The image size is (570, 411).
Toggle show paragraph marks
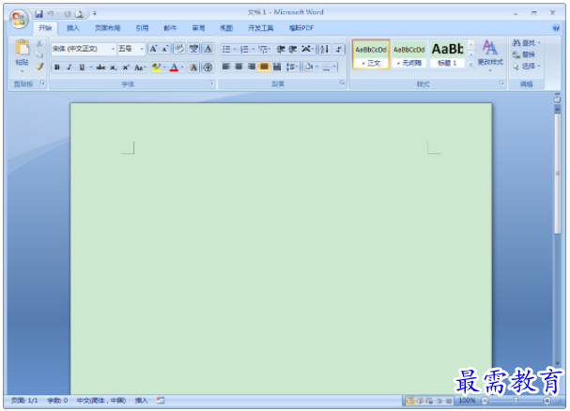[x=339, y=49]
